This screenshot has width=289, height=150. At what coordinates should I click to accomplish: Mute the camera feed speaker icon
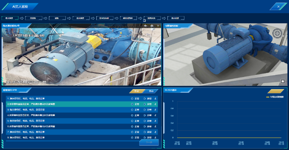146,26
